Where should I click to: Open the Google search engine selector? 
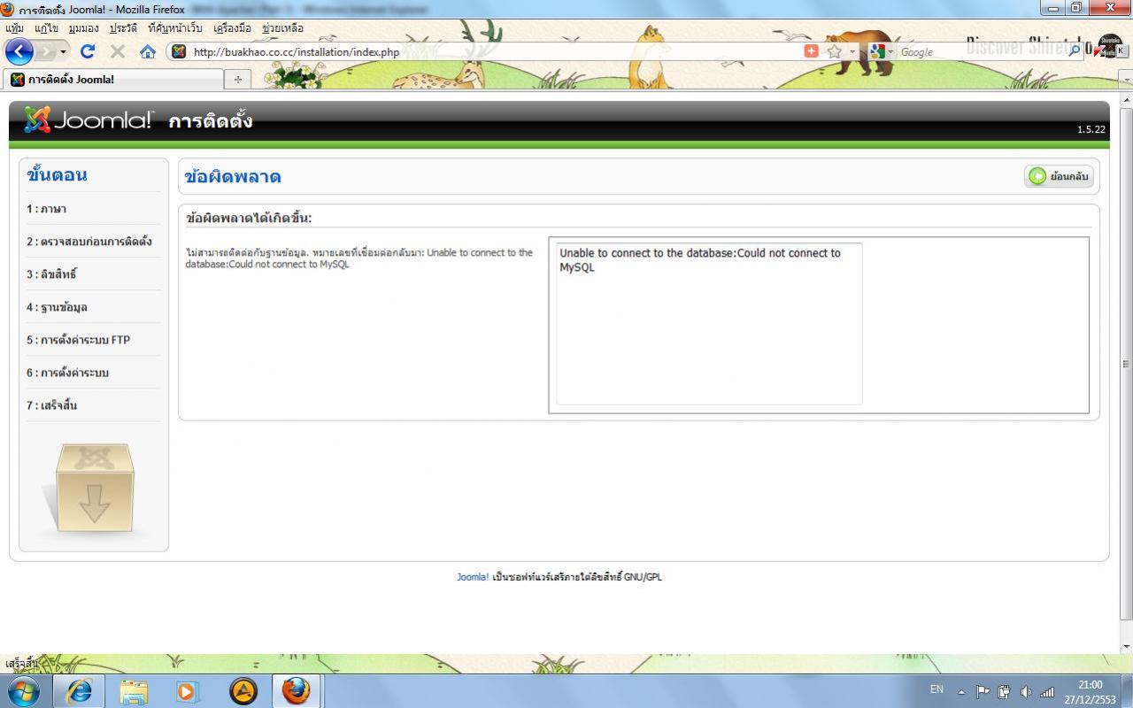[x=882, y=51]
